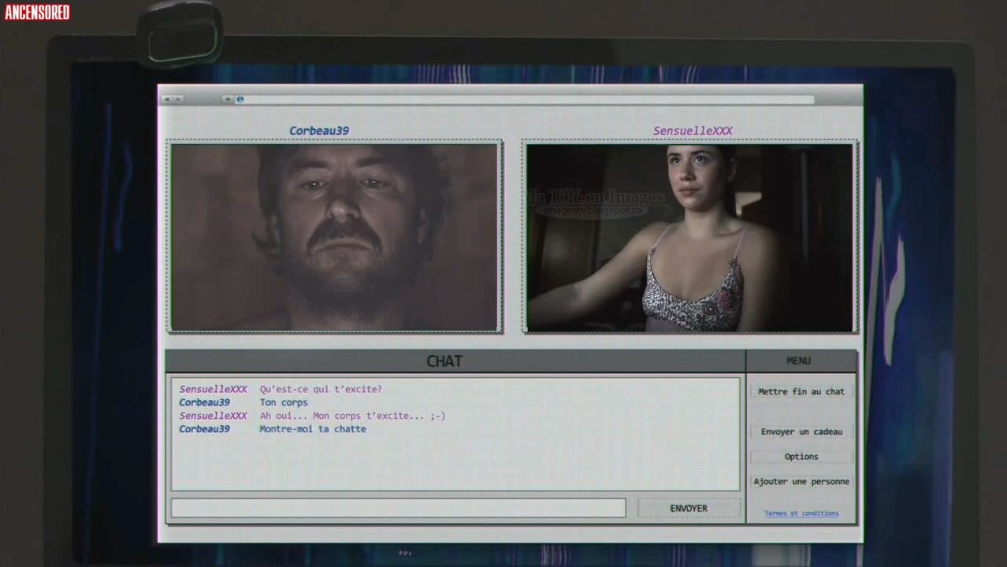
Task: Click the browser forward arrow
Action: click(178, 99)
